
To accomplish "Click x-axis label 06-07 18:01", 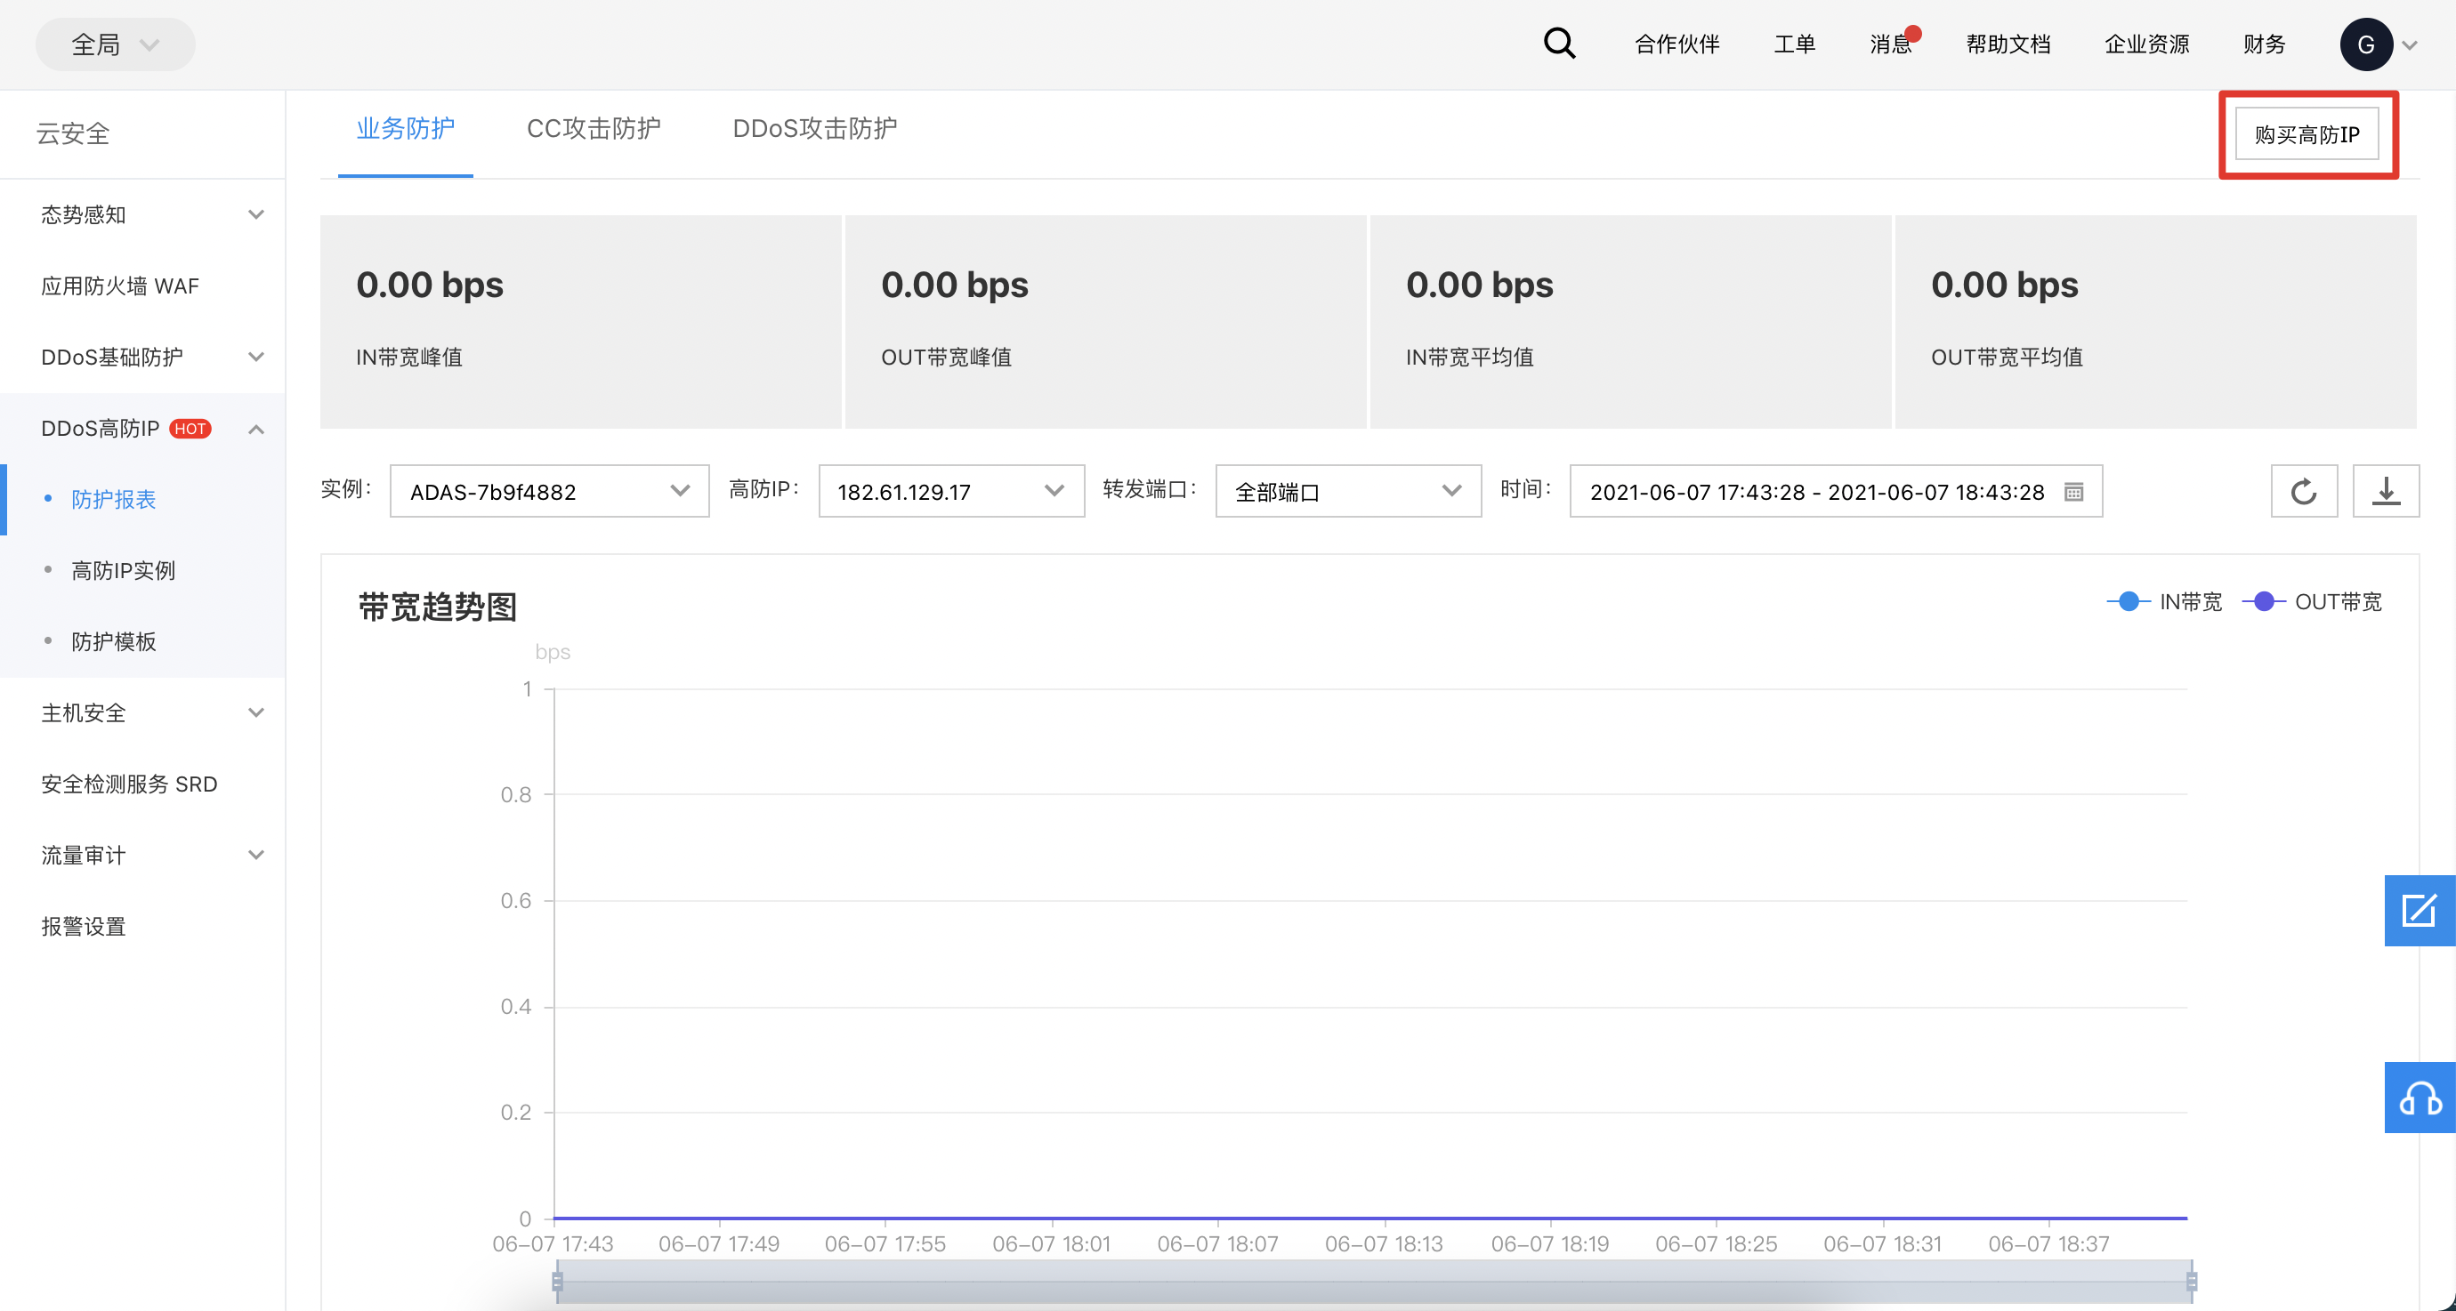I will (1052, 1244).
